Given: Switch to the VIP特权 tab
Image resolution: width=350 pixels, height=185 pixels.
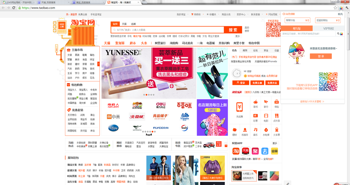Looking at the screenshot, I should pyautogui.click(x=328, y=28).
